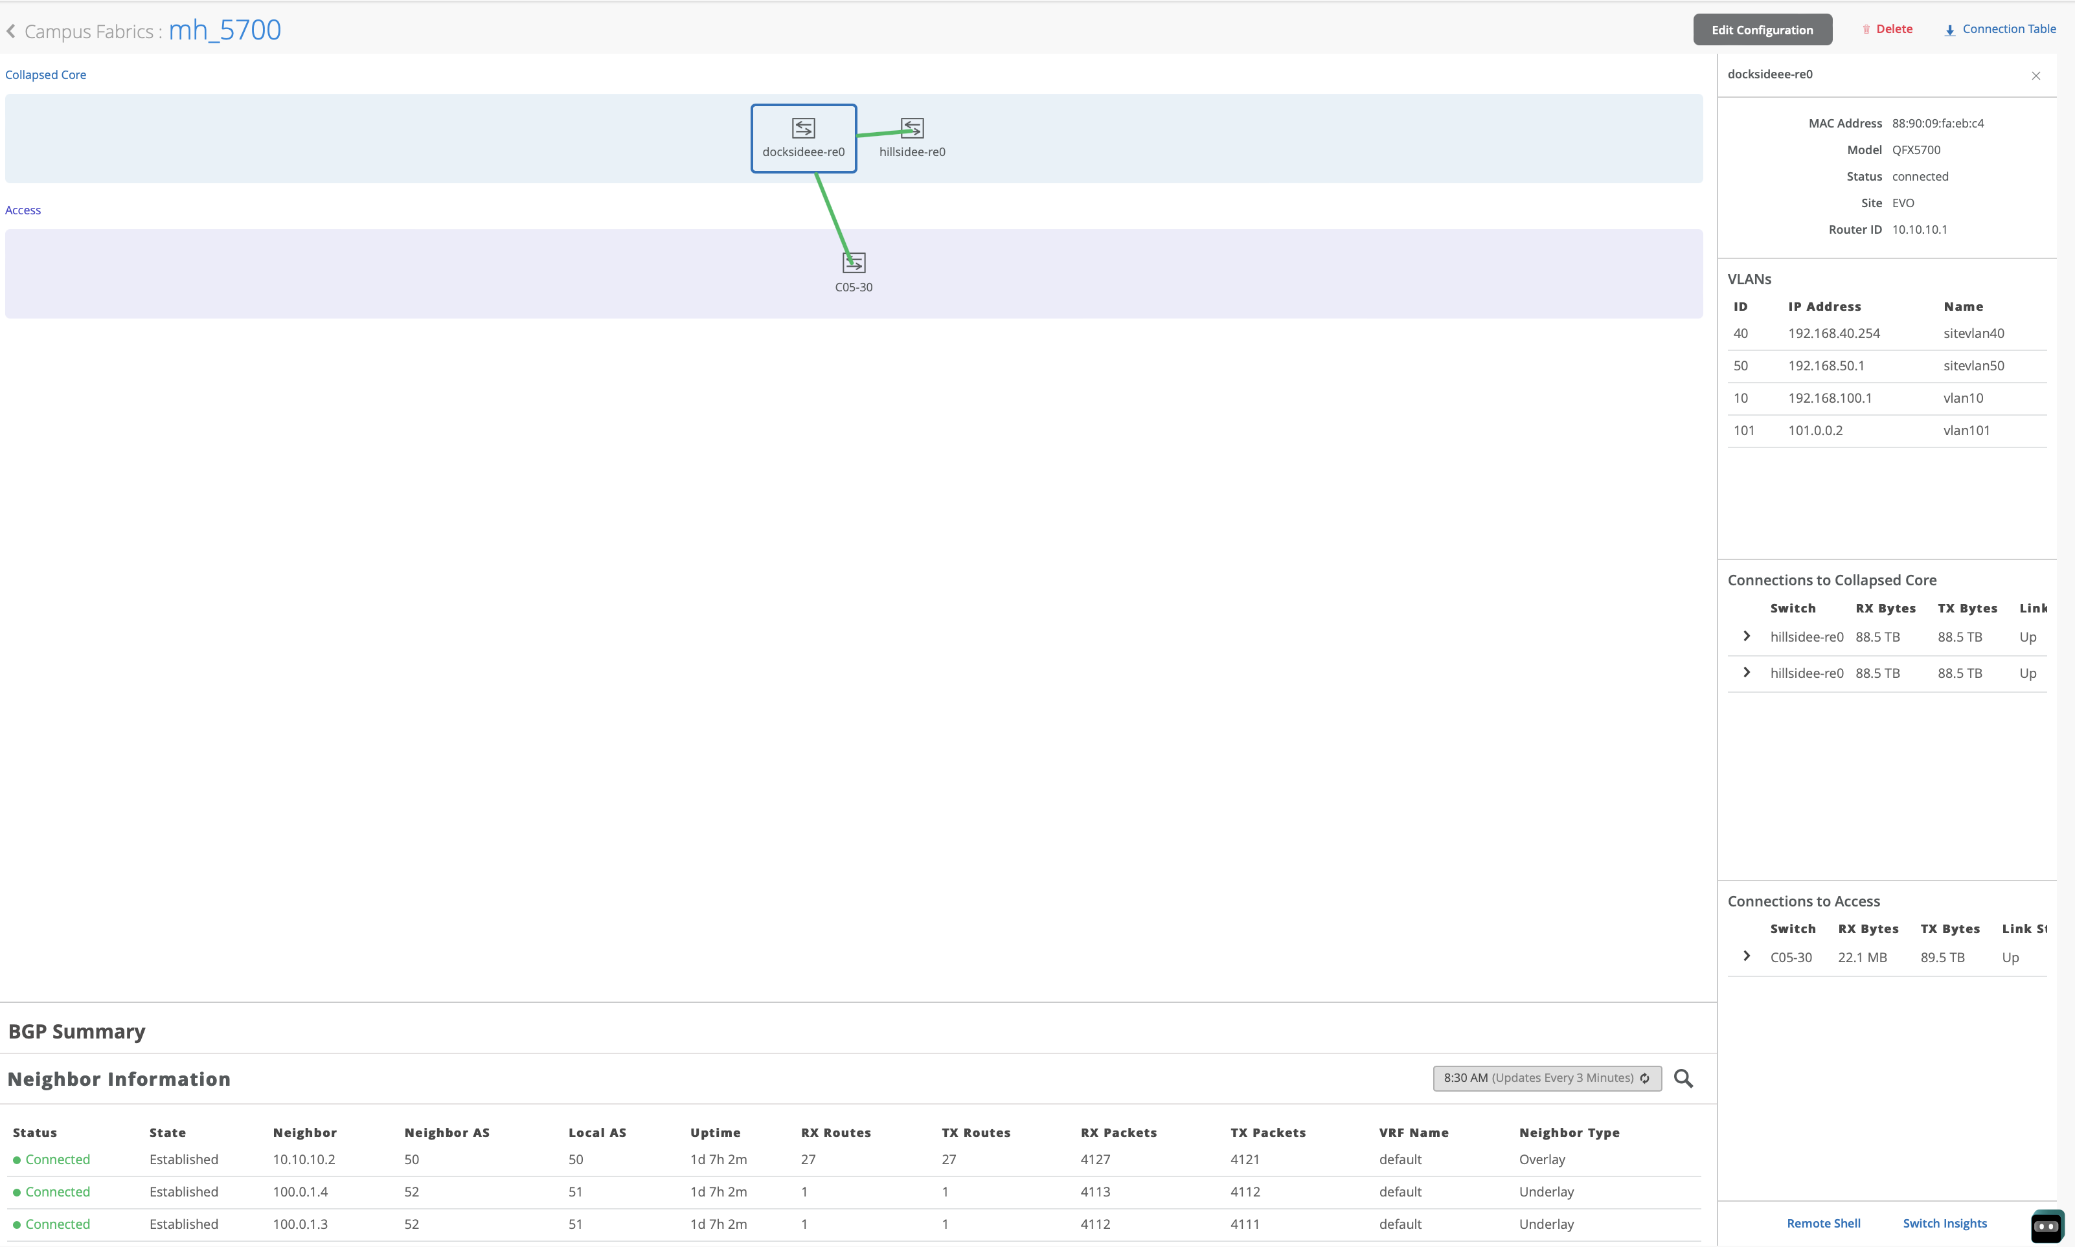Expand the first hillsidee-re0 connection row
The width and height of the screenshot is (2075, 1247).
pyautogui.click(x=1747, y=636)
